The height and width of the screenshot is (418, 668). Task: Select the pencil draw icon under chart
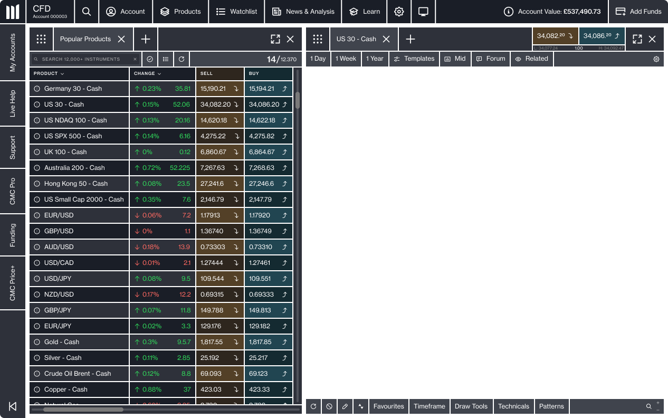(x=345, y=406)
